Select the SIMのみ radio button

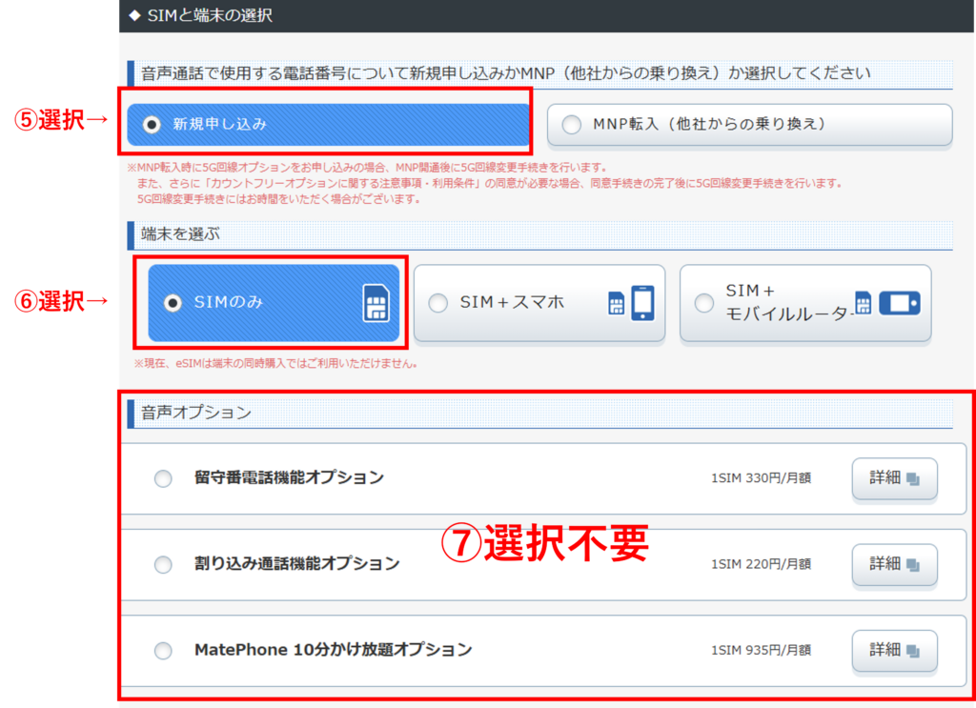(x=173, y=303)
